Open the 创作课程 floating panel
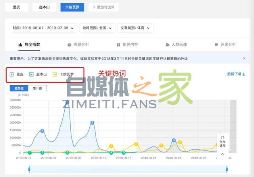 pos(223,142)
